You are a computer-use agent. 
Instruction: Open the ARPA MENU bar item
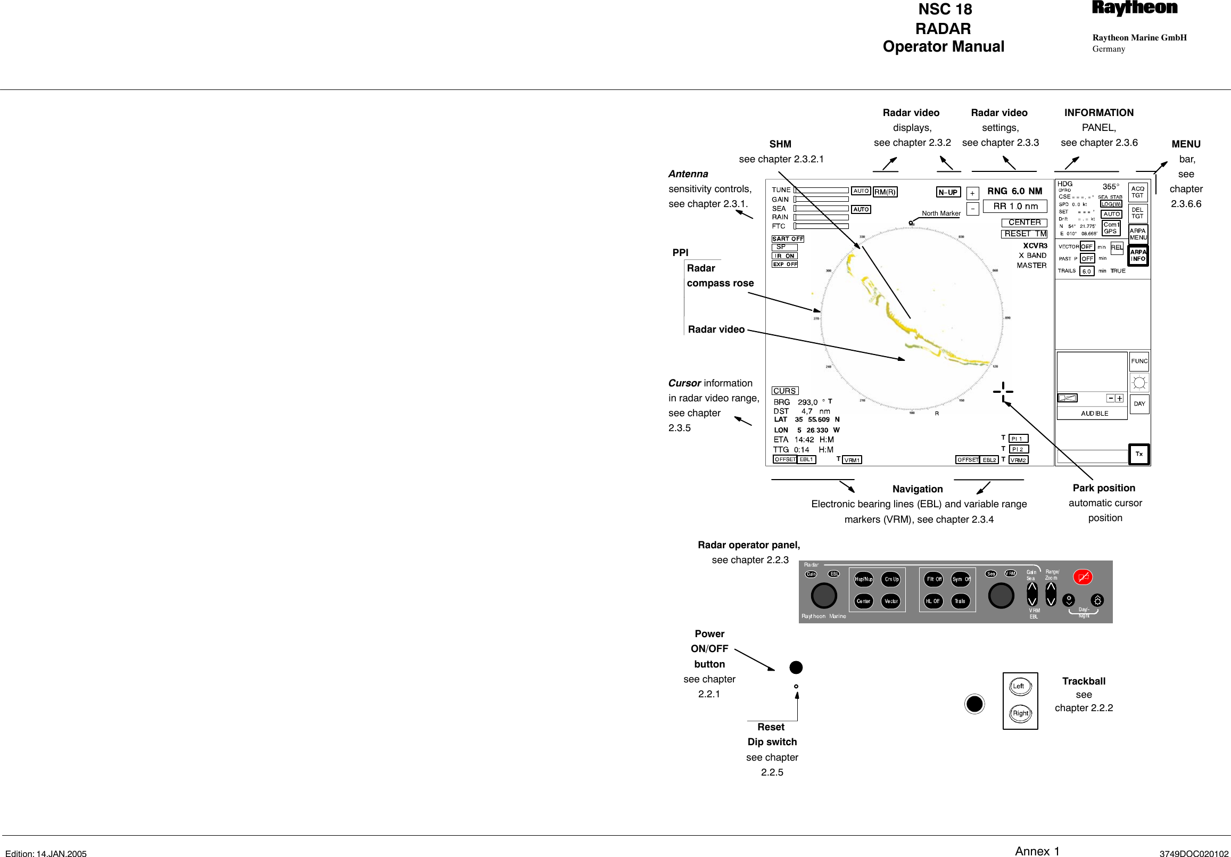click(x=1142, y=247)
